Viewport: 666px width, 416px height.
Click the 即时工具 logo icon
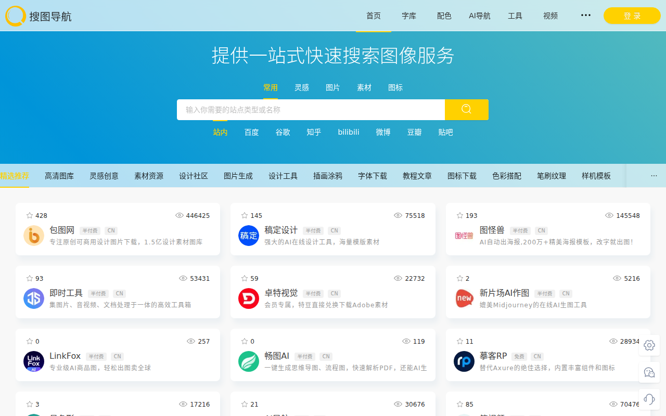pyautogui.click(x=34, y=298)
